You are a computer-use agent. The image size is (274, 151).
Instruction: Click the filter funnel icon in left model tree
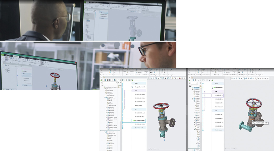click(102, 83)
